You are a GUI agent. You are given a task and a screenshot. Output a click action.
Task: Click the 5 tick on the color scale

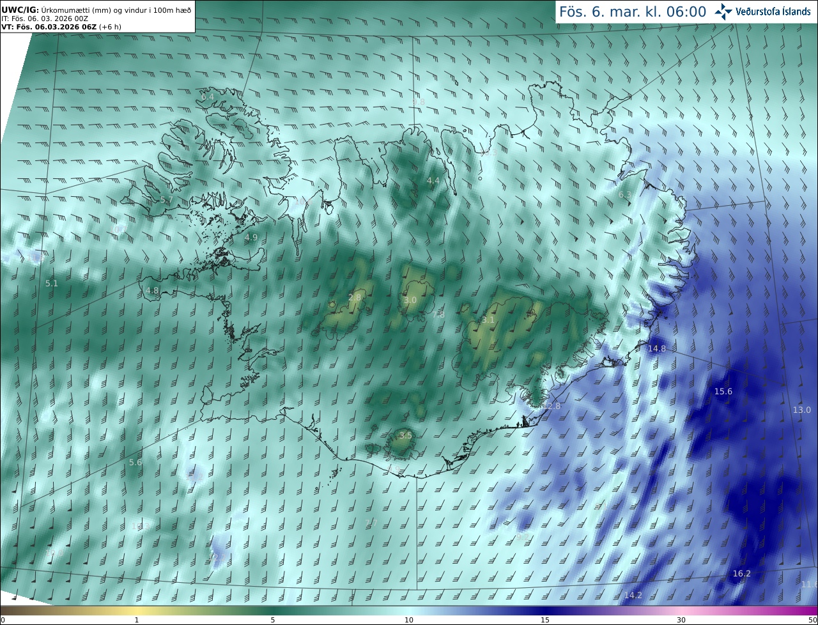[273, 620]
